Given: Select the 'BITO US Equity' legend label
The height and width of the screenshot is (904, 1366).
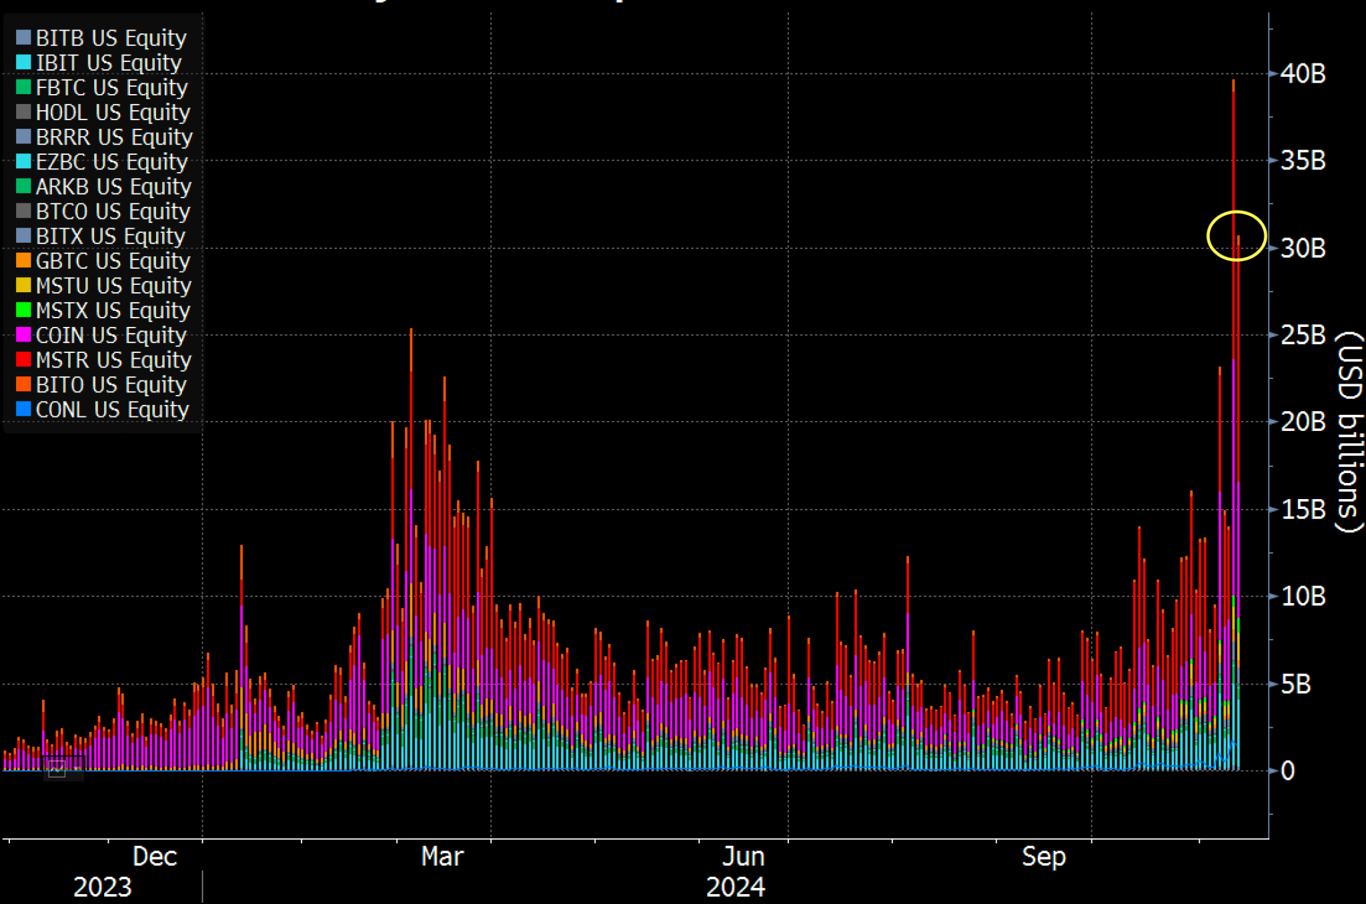Looking at the screenshot, I should [111, 385].
